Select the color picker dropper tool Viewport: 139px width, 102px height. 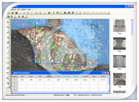8,43
